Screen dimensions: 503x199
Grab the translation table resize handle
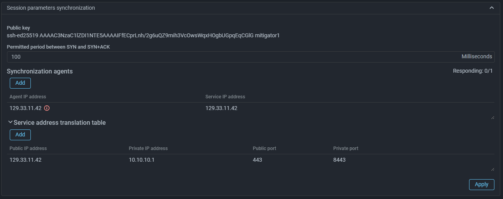[x=492, y=169]
